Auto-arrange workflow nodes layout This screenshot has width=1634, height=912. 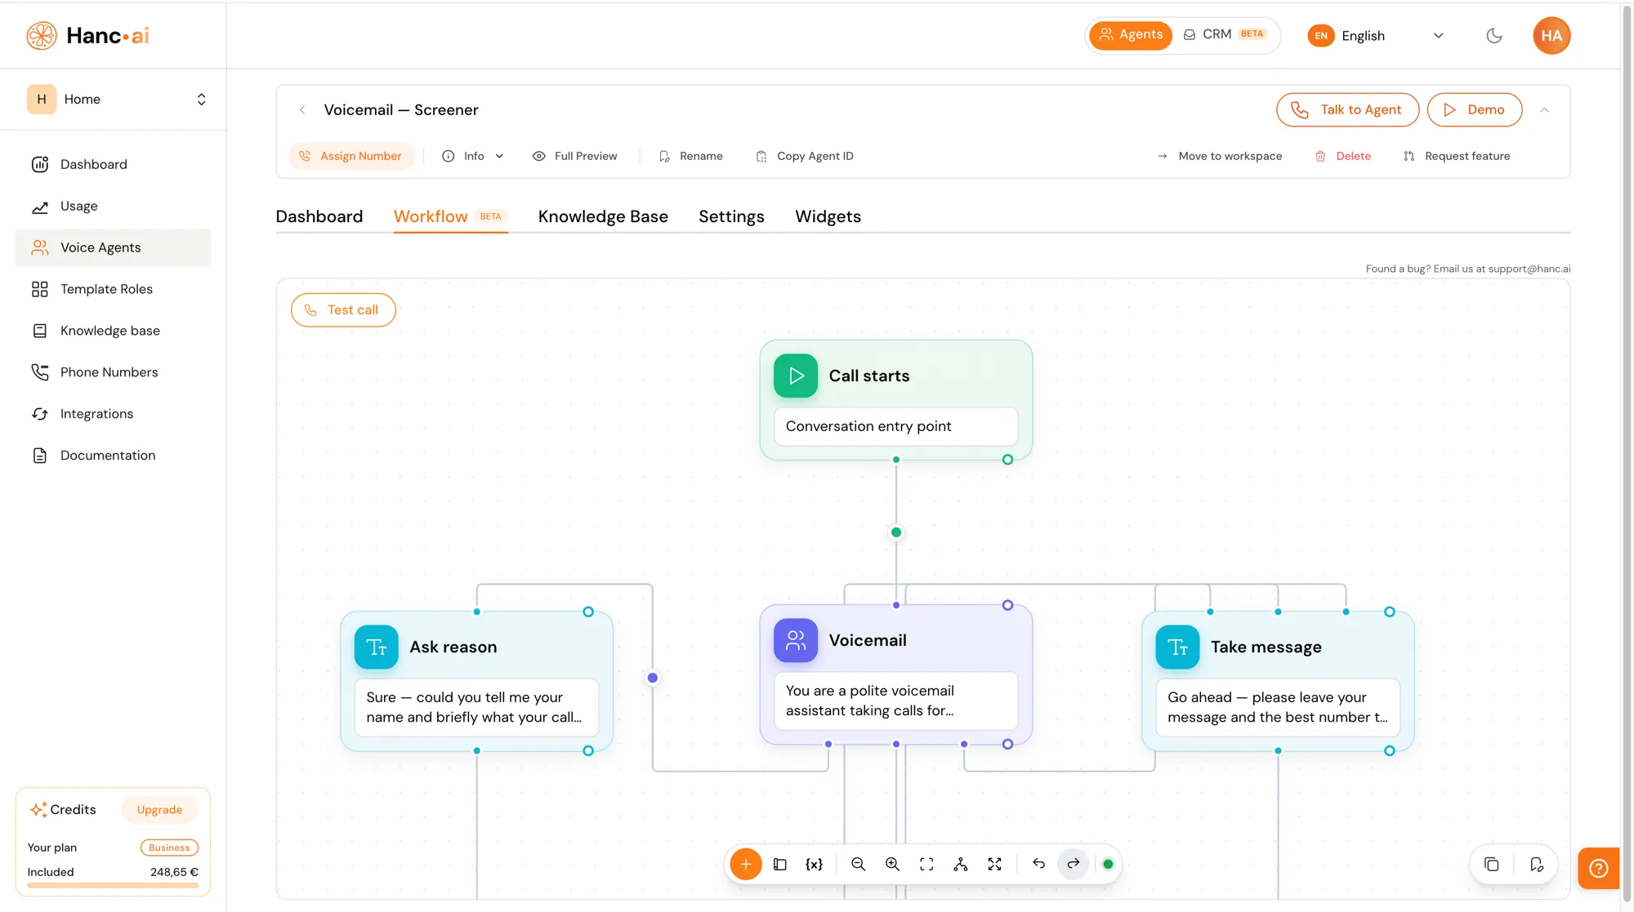(x=961, y=864)
